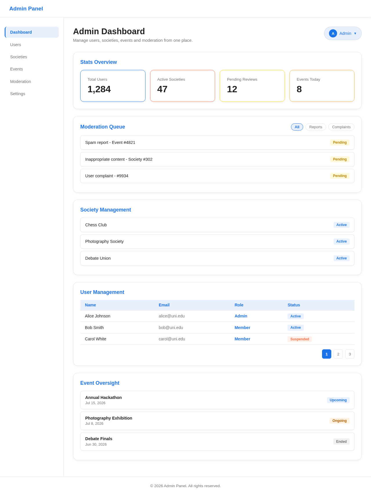Click Active badge for Chess Club
This screenshot has height=495, width=371.
pos(341,225)
